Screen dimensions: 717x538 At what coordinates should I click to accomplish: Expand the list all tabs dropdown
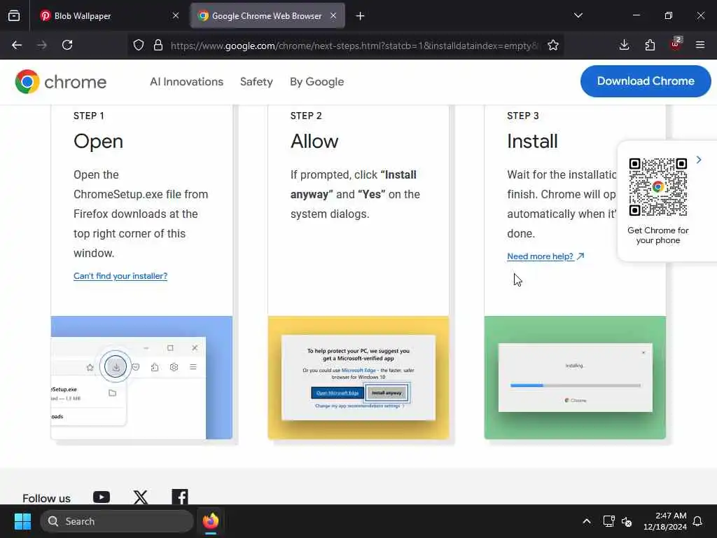(578, 15)
